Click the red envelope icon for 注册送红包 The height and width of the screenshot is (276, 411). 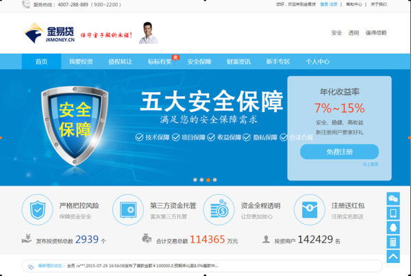coord(308,209)
